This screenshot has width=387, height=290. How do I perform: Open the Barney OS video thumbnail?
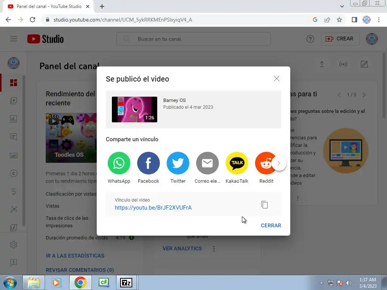tap(135, 110)
